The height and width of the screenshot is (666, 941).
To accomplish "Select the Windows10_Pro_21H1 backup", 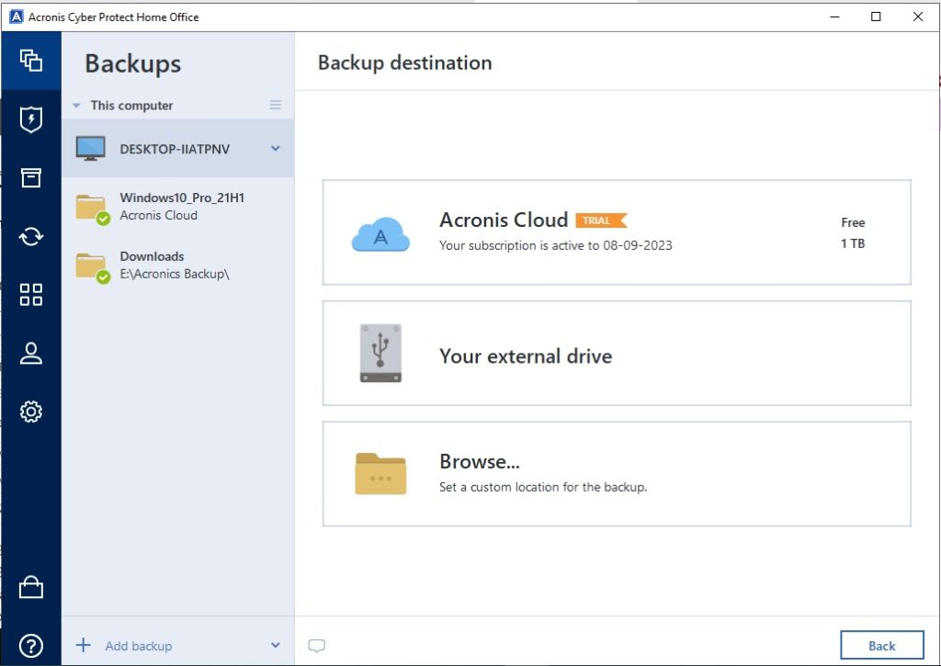I will click(177, 207).
